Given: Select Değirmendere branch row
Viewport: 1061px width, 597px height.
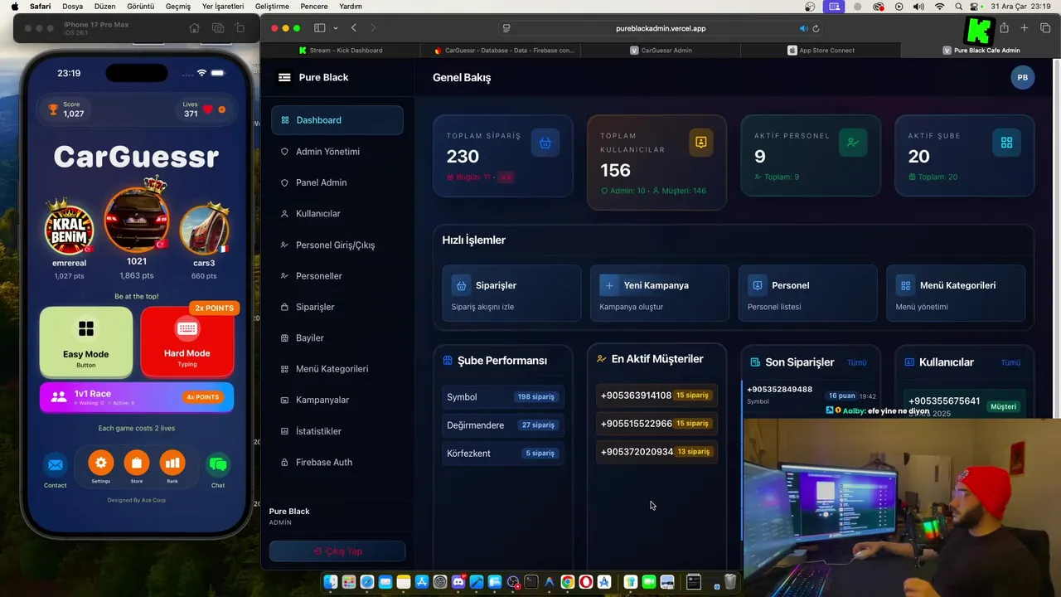Looking at the screenshot, I should click(503, 425).
